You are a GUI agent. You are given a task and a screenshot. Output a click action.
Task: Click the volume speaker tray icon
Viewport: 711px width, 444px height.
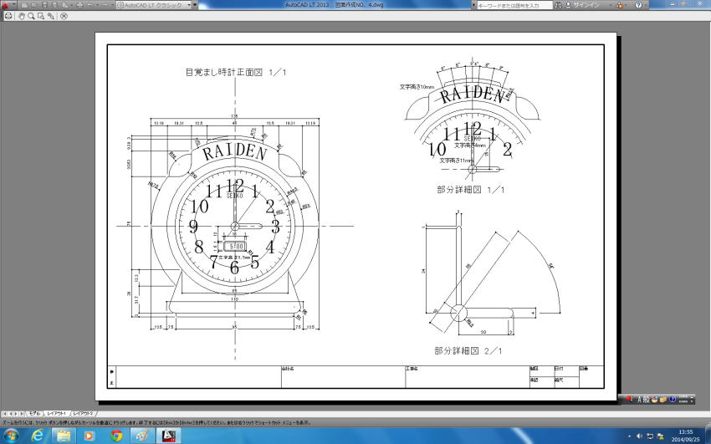point(639,436)
